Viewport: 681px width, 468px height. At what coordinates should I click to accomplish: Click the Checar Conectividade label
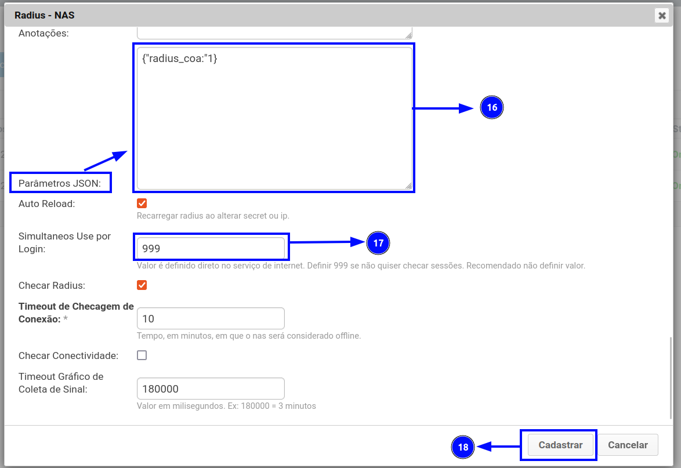click(x=68, y=355)
